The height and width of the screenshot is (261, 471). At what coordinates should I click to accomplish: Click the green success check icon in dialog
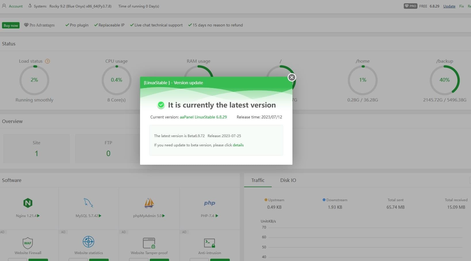pyautogui.click(x=161, y=105)
